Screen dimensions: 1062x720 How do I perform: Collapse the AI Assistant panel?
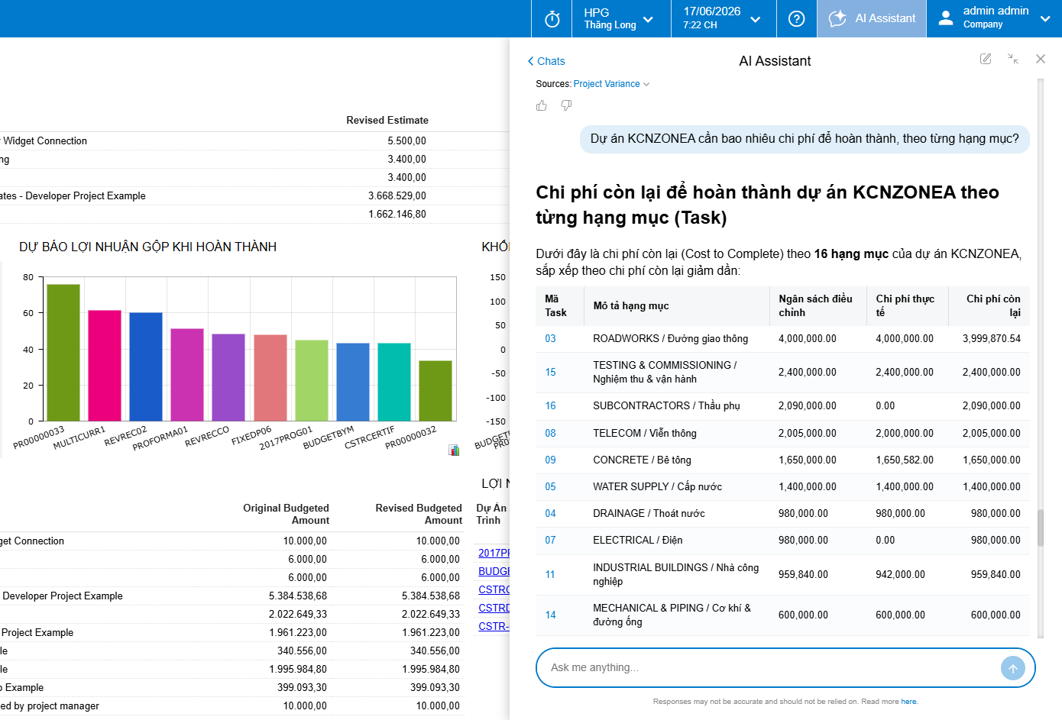click(1013, 59)
